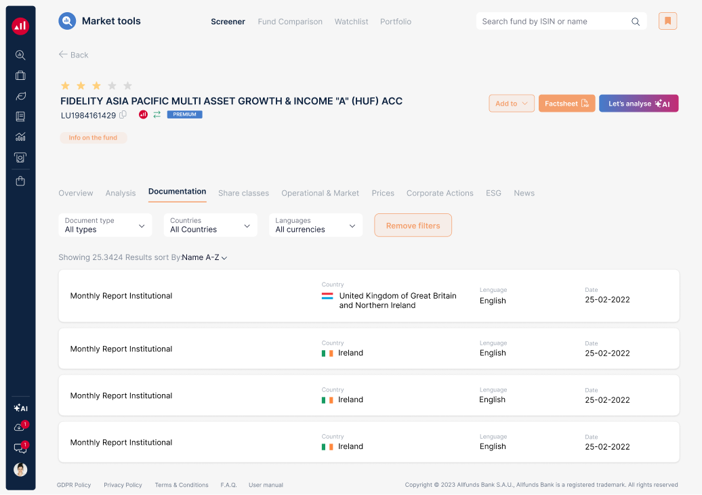Open Privacy Policy link

pyautogui.click(x=123, y=485)
